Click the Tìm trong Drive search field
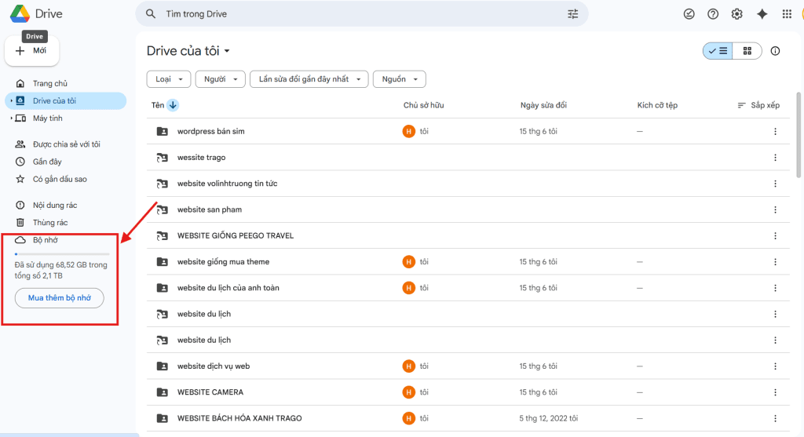The width and height of the screenshot is (804, 437). (x=361, y=14)
